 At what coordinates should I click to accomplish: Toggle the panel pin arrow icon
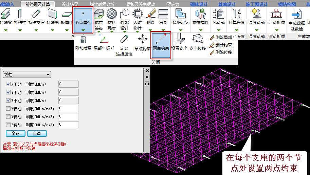147,77
